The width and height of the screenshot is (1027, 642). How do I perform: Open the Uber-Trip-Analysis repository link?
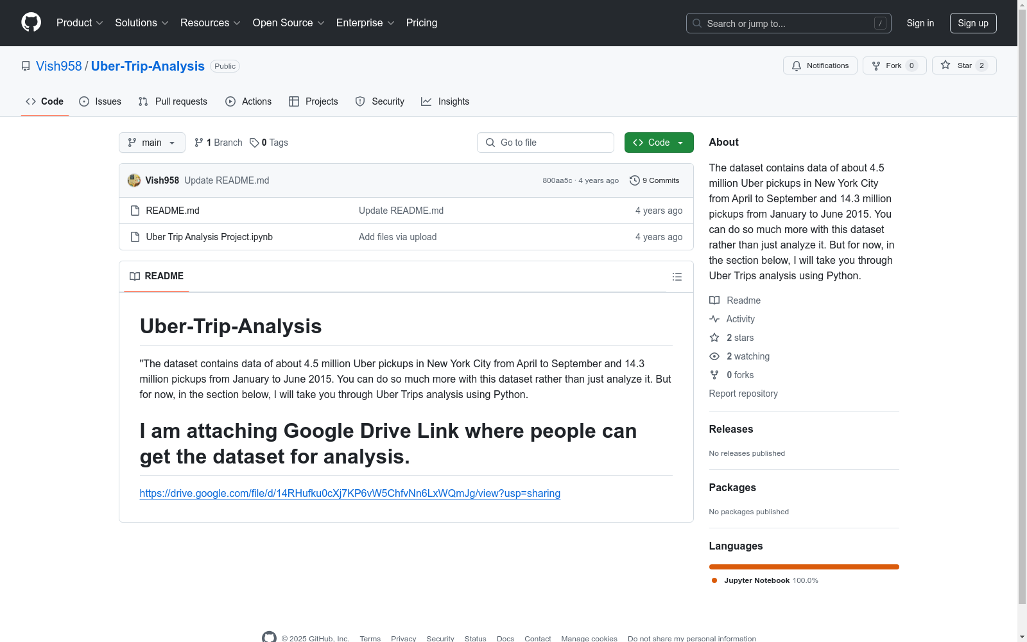pos(148,66)
